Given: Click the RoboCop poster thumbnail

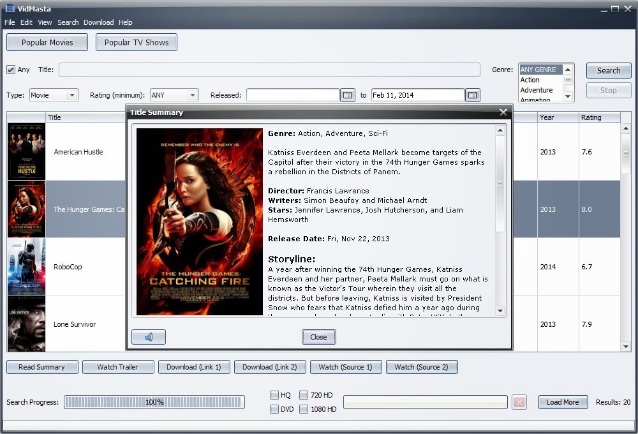Looking at the screenshot, I should pyautogui.click(x=26, y=267).
